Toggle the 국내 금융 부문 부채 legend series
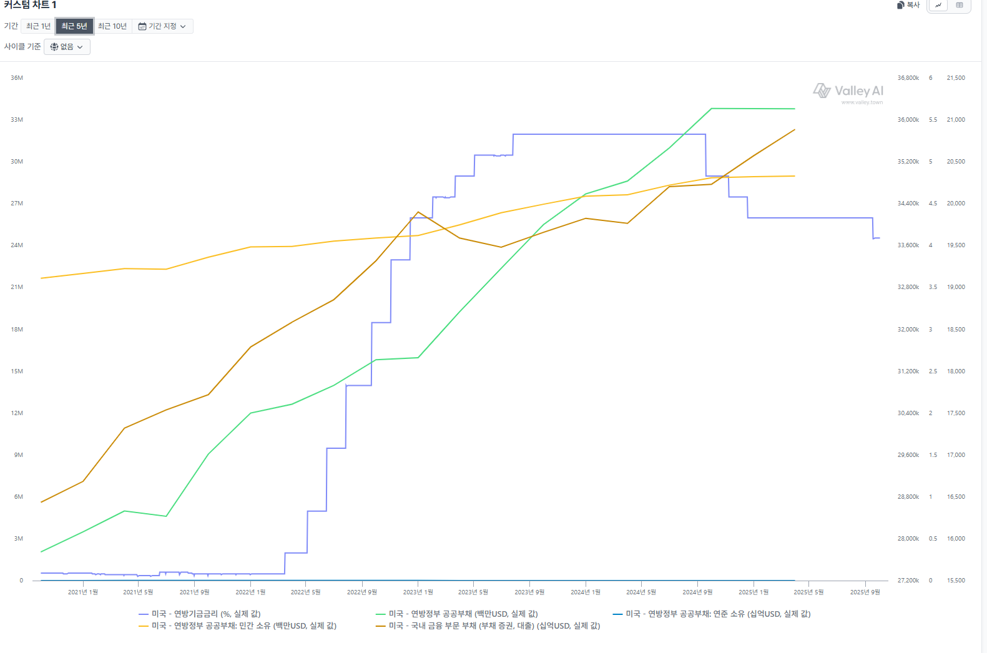Screen dimensions: 987x653 coord(488,626)
